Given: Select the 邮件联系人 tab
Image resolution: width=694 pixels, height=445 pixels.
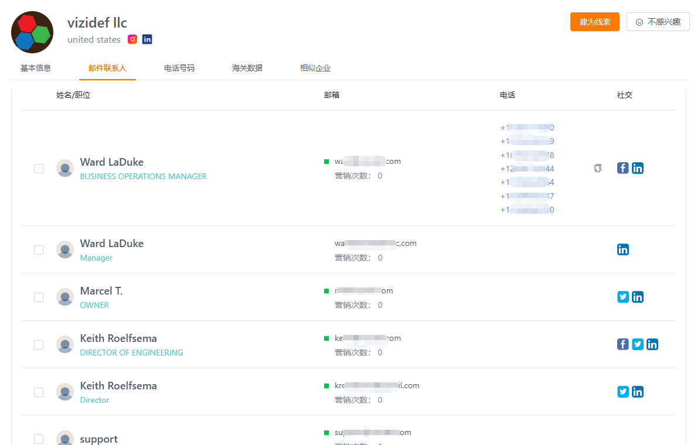Looking at the screenshot, I should [107, 68].
